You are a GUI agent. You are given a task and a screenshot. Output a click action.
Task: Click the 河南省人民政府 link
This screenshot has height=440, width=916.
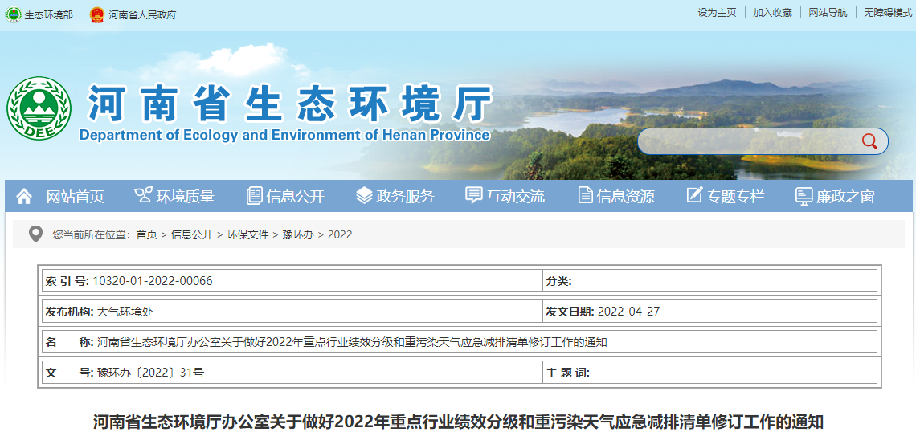[x=142, y=15]
